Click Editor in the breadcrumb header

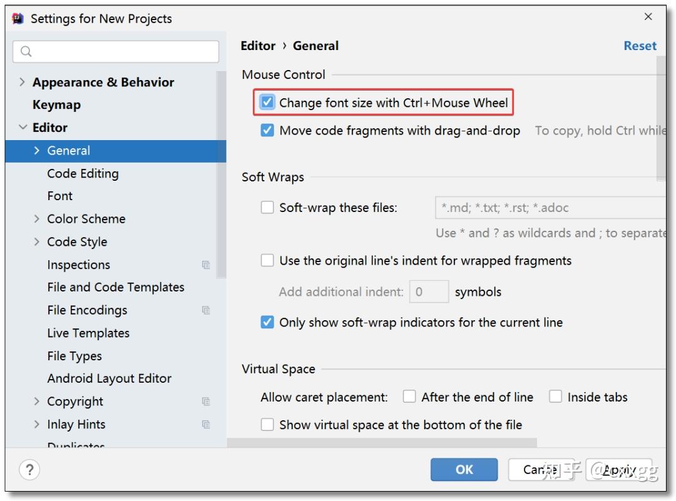click(x=257, y=46)
